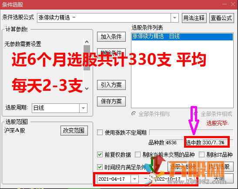Click 改变范围 to change stock range
The width and height of the screenshot is (238, 189).
[74, 130]
